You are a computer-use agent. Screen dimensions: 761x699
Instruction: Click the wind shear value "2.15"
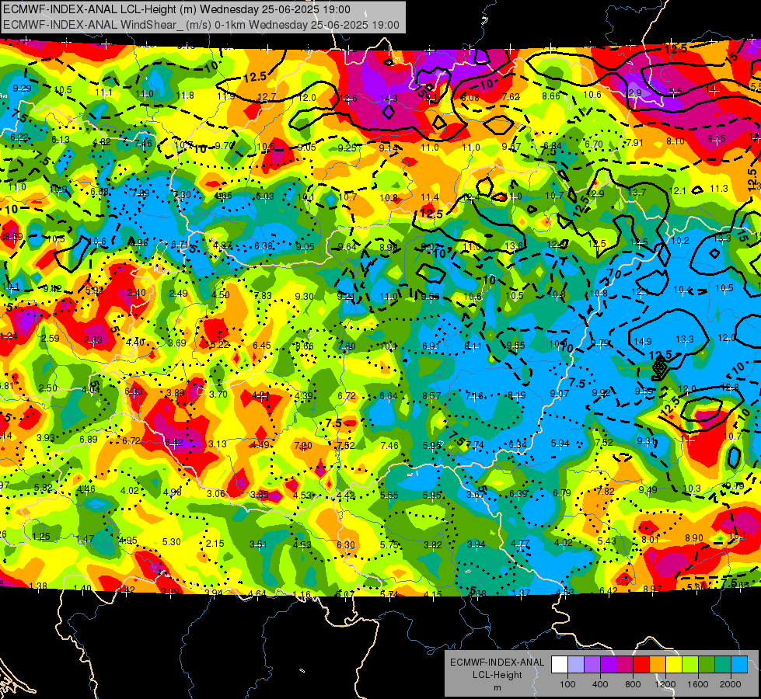[x=215, y=544]
